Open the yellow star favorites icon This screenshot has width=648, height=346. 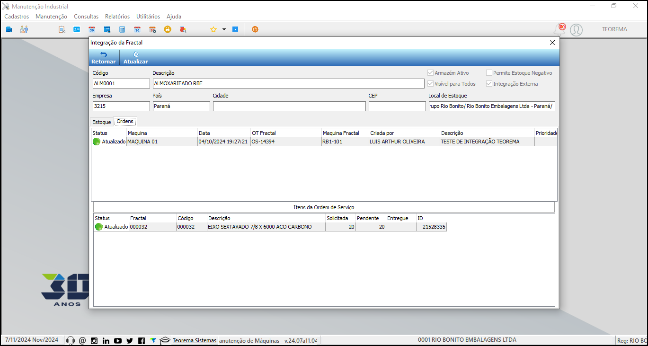(213, 29)
